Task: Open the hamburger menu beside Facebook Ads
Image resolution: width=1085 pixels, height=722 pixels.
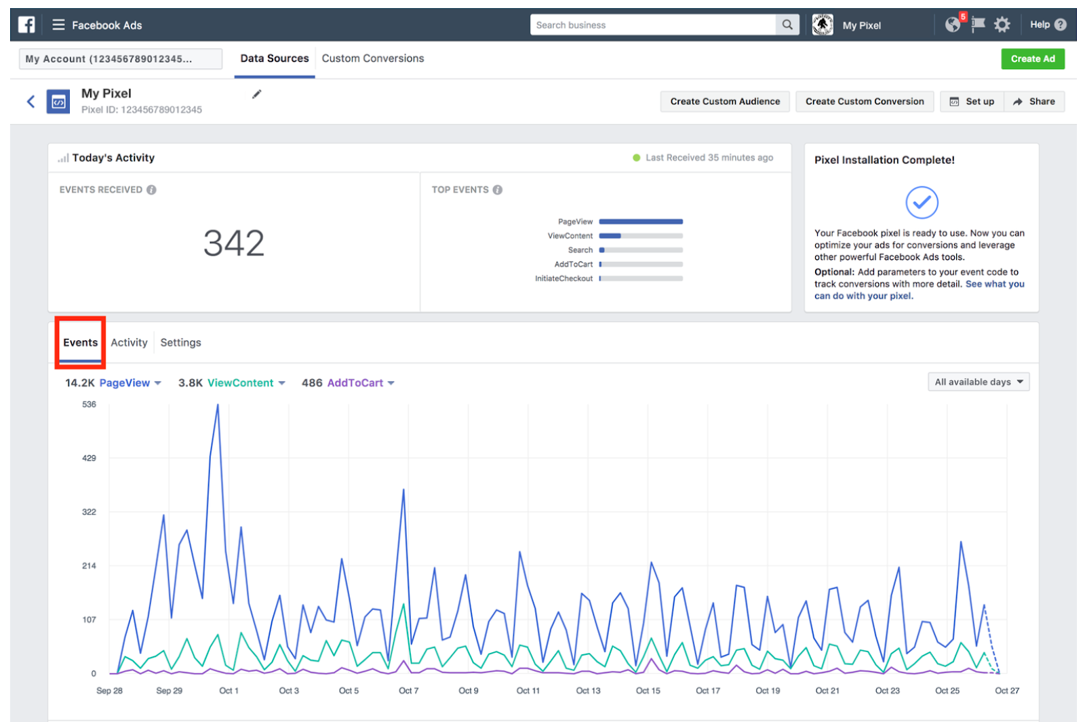Action: [58, 25]
